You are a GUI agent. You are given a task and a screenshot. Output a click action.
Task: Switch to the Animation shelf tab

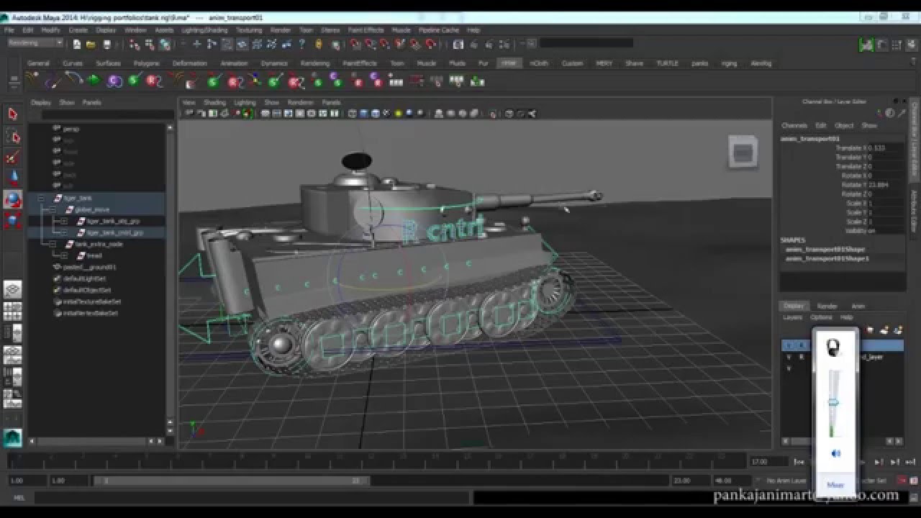(234, 63)
